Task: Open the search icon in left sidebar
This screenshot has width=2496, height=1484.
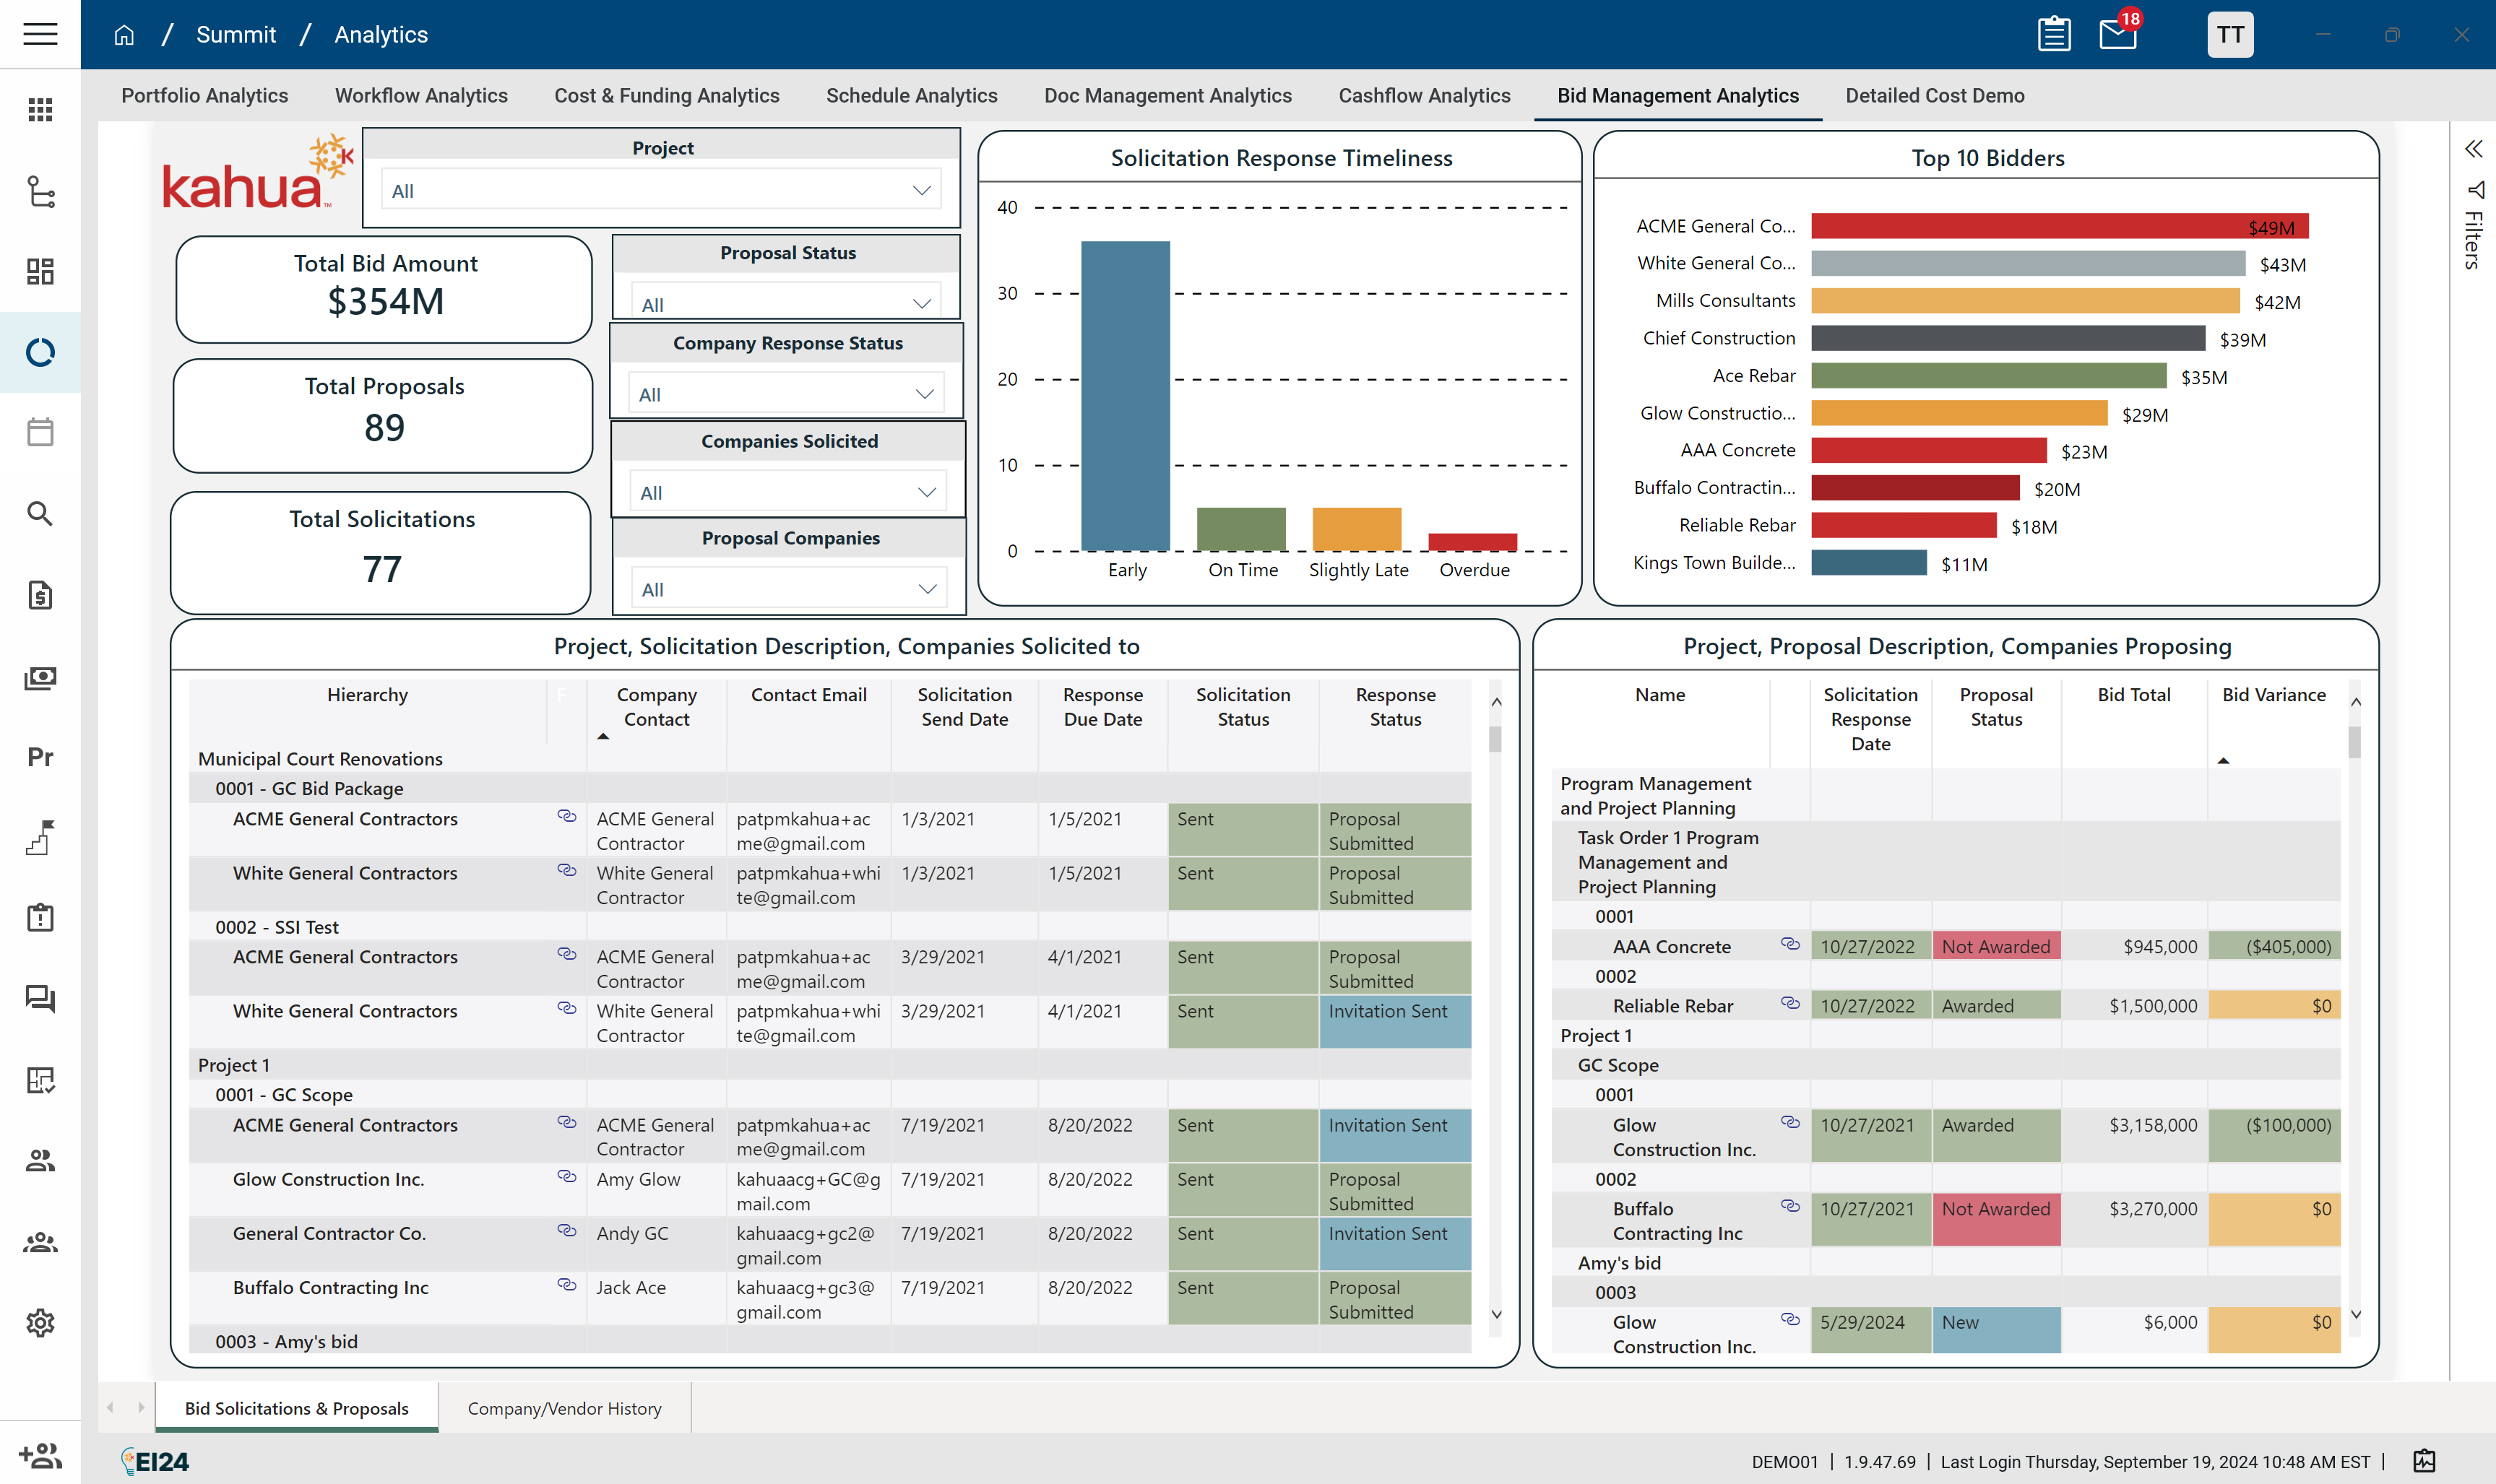Action: click(x=40, y=514)
